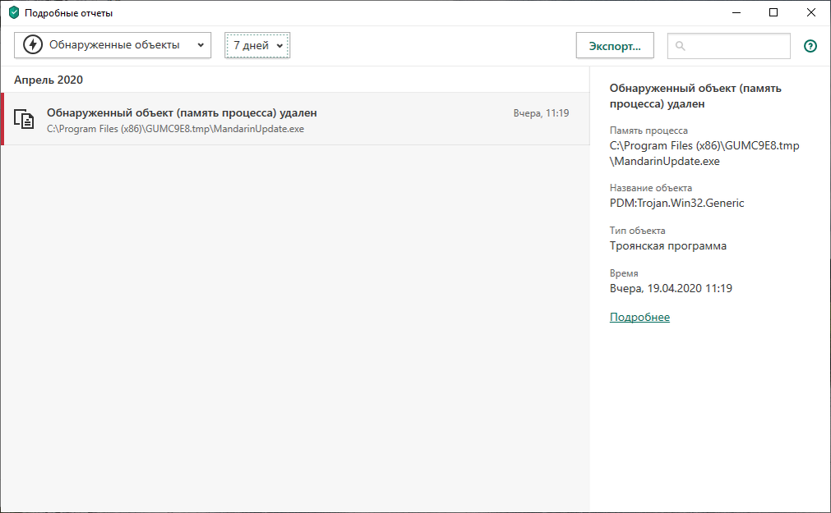
Task: Expand the chevron next to Обнаруженные объекты
Action: [x=201, y=45]
